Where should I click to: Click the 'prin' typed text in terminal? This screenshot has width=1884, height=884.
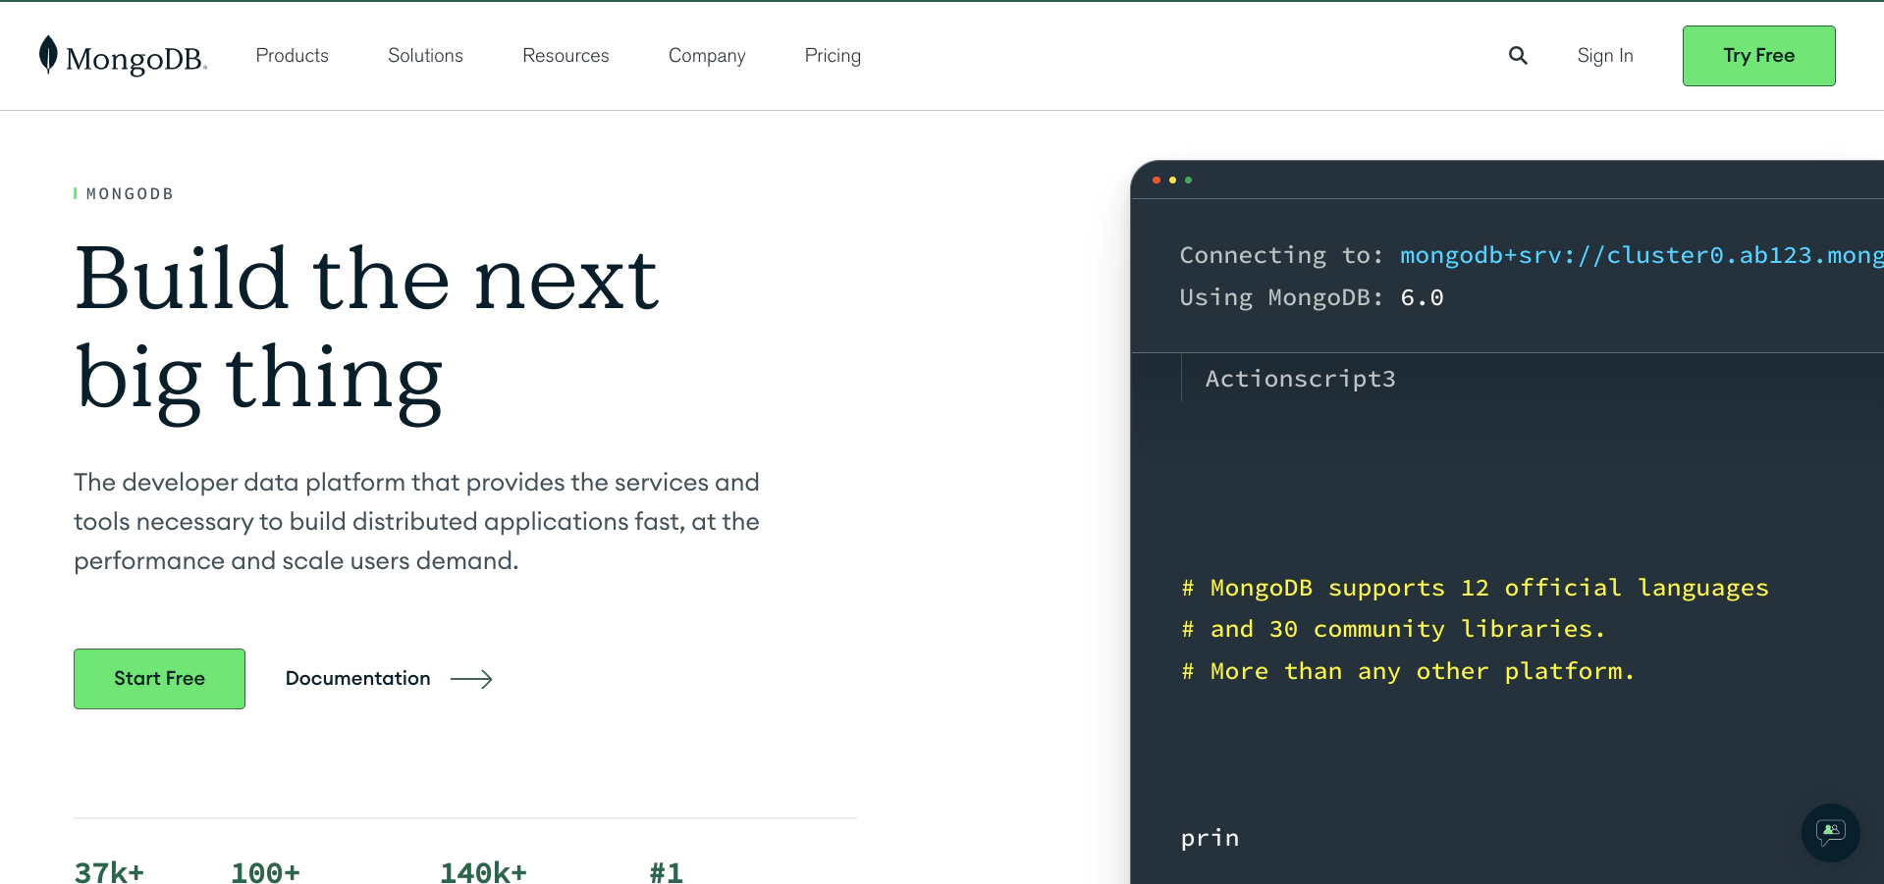tap(1210, 838)
